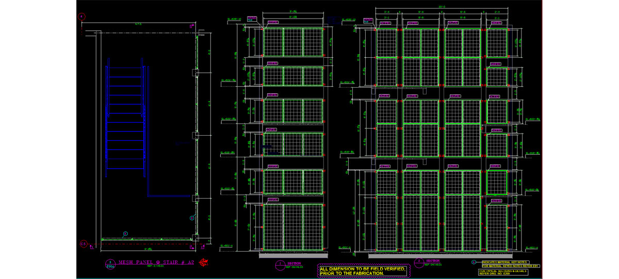
Task: Click the MESH PANEL @ STAIR # A2 title
Action: tap(150, 262)
